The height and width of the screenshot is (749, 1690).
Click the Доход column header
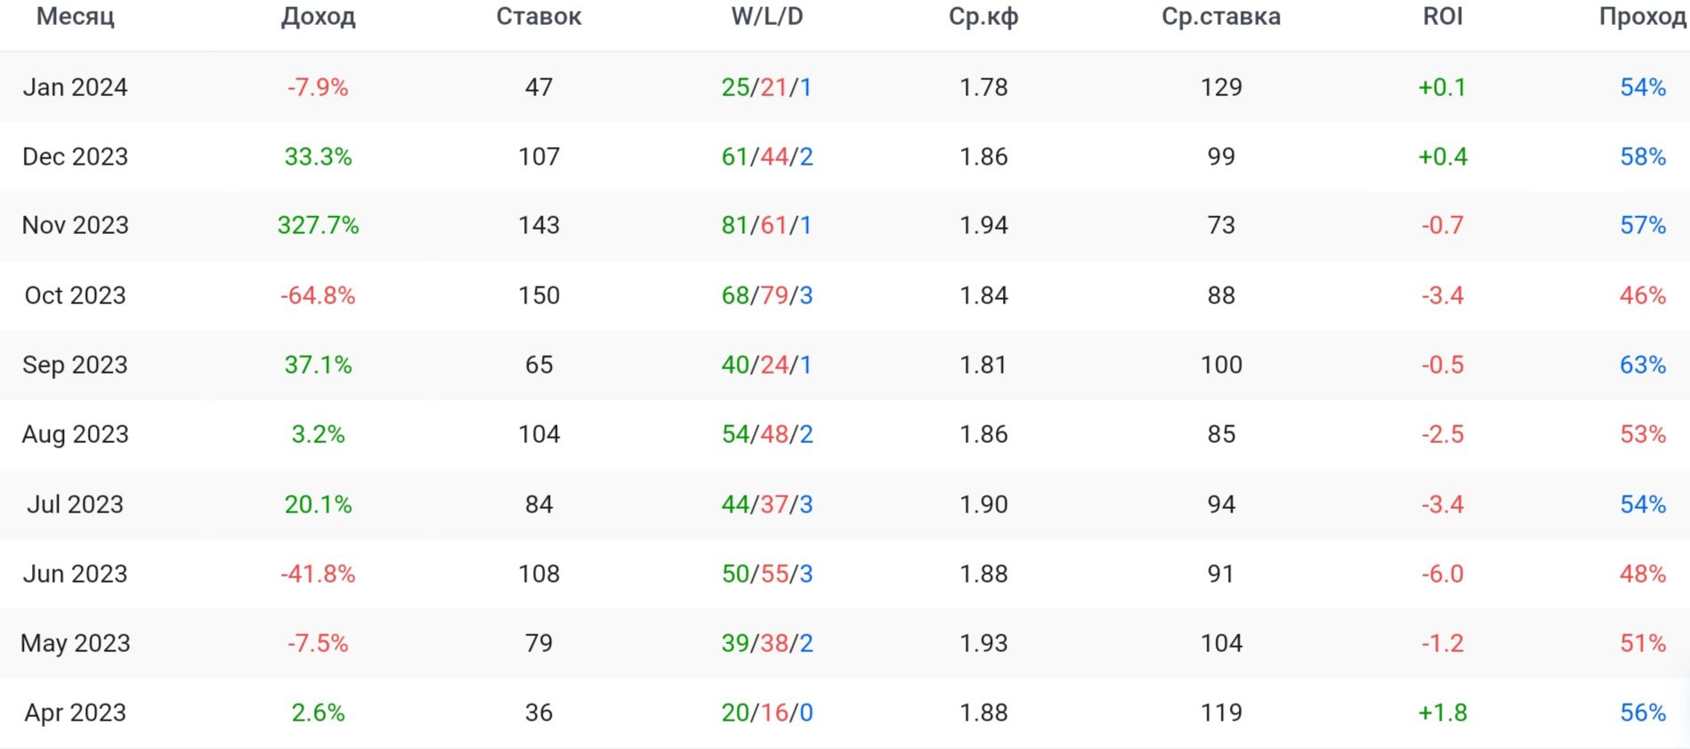pos(319,17)
